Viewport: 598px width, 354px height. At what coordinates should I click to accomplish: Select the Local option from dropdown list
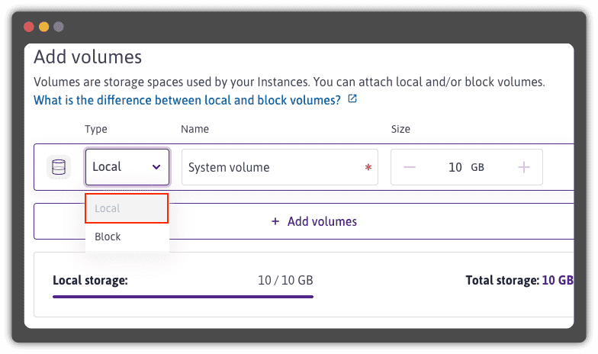point(127,208)
